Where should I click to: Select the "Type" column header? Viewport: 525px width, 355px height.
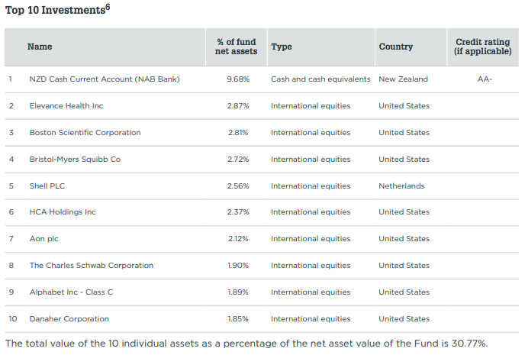tap(282, 47)
